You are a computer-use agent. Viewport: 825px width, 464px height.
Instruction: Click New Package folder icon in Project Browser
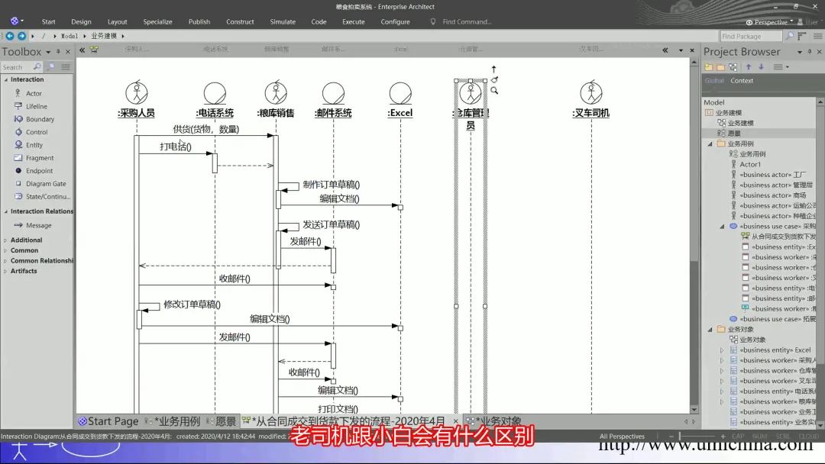pyautogui.click(x=720, y=66)
